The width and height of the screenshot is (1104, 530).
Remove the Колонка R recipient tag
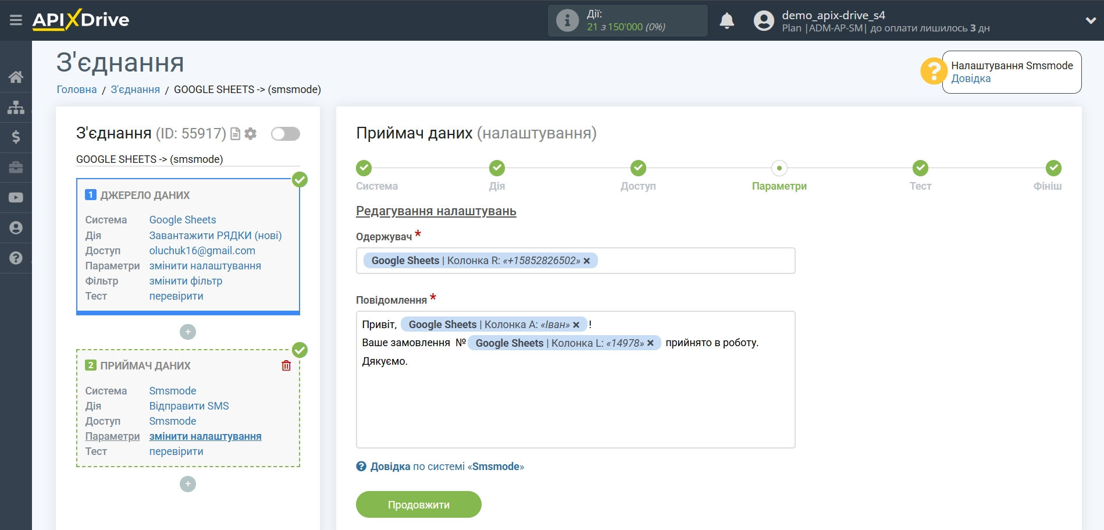point(587,261)
